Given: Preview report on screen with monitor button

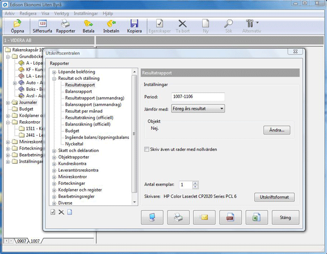Looking at the screenshot, I should pos(152,217).
